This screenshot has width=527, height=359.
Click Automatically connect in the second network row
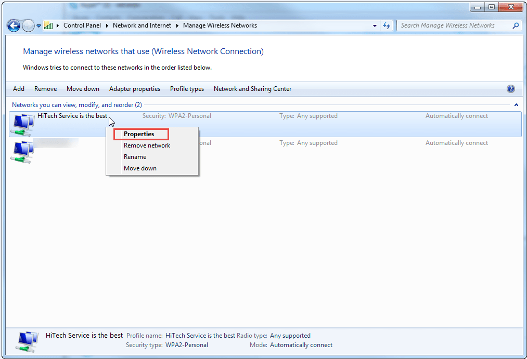[x=456, y=143]
